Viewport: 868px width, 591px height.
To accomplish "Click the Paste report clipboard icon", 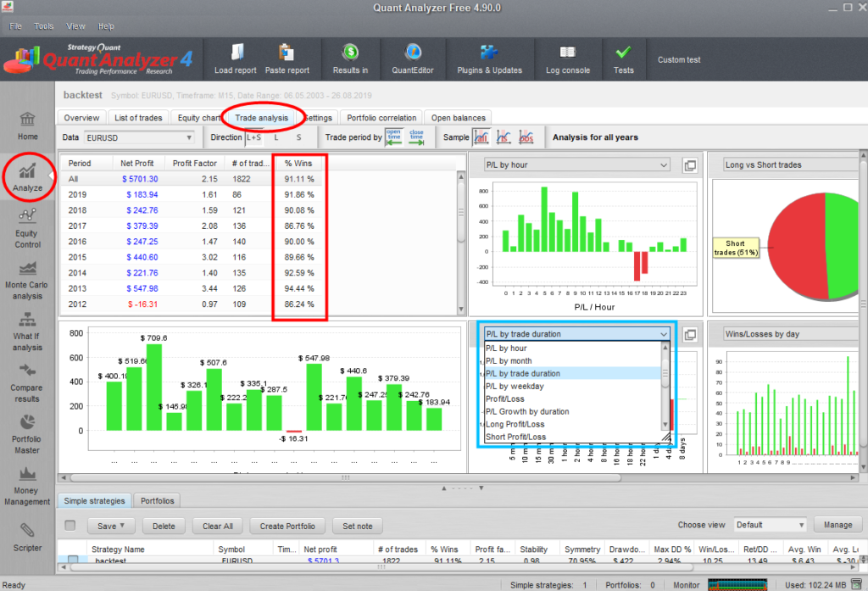I will coord(287,52).
